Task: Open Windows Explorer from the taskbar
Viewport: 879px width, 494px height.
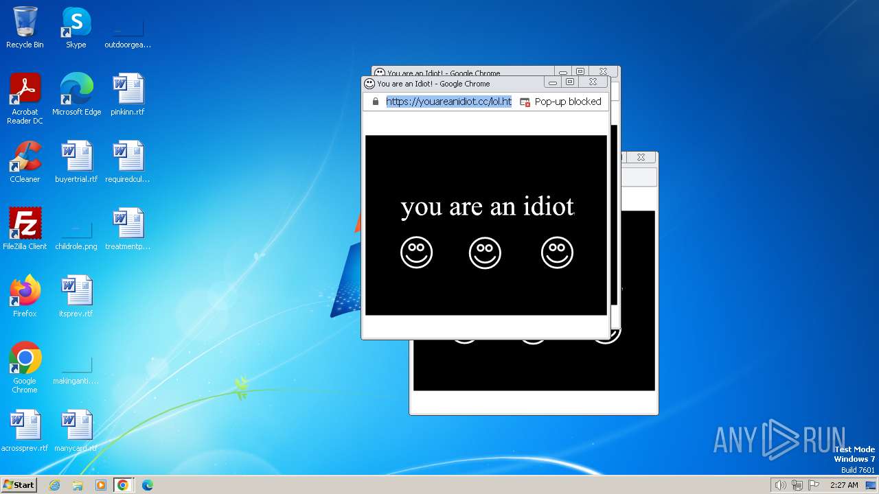Action: pyautogui.click(x=78, y=485)
